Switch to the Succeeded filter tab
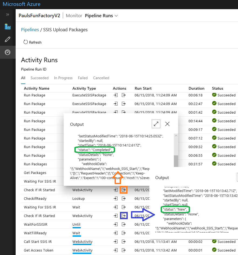 [40, 78]
